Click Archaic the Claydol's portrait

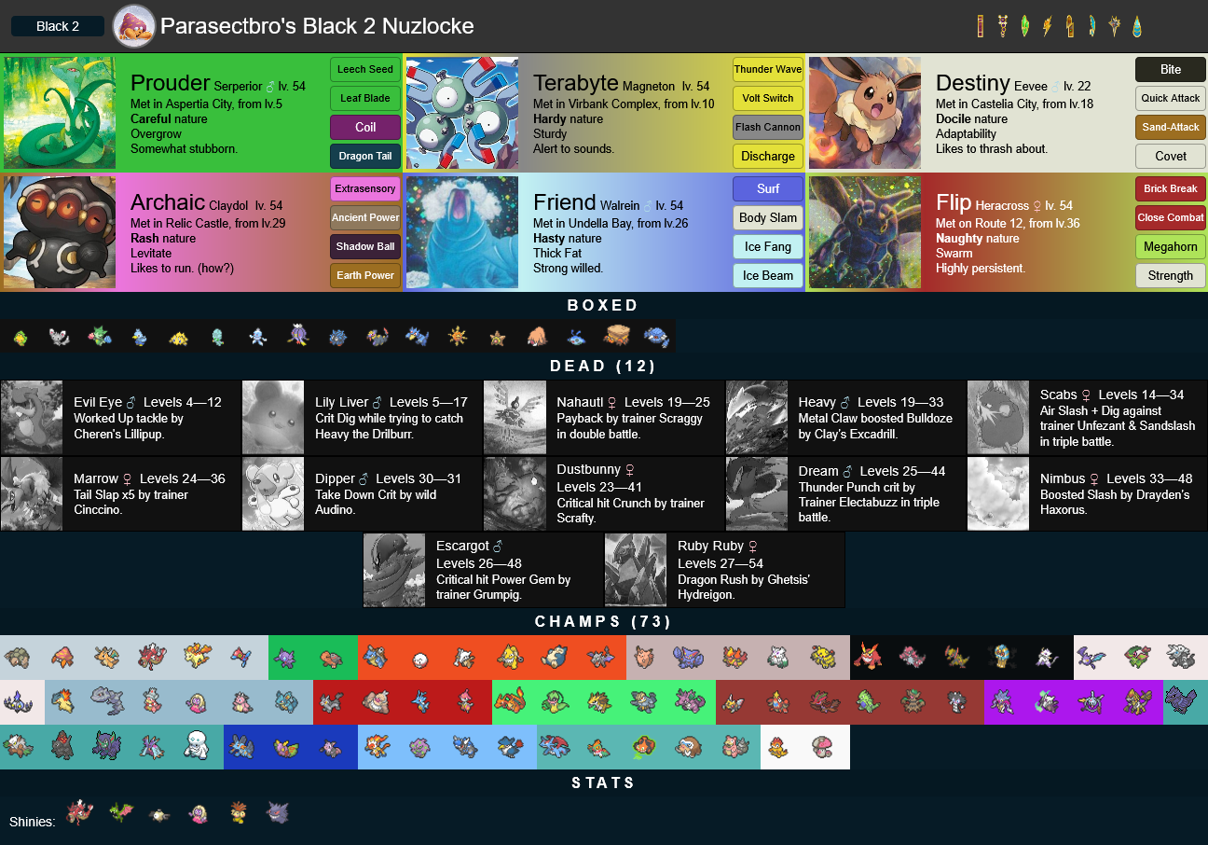click(60, 232)
